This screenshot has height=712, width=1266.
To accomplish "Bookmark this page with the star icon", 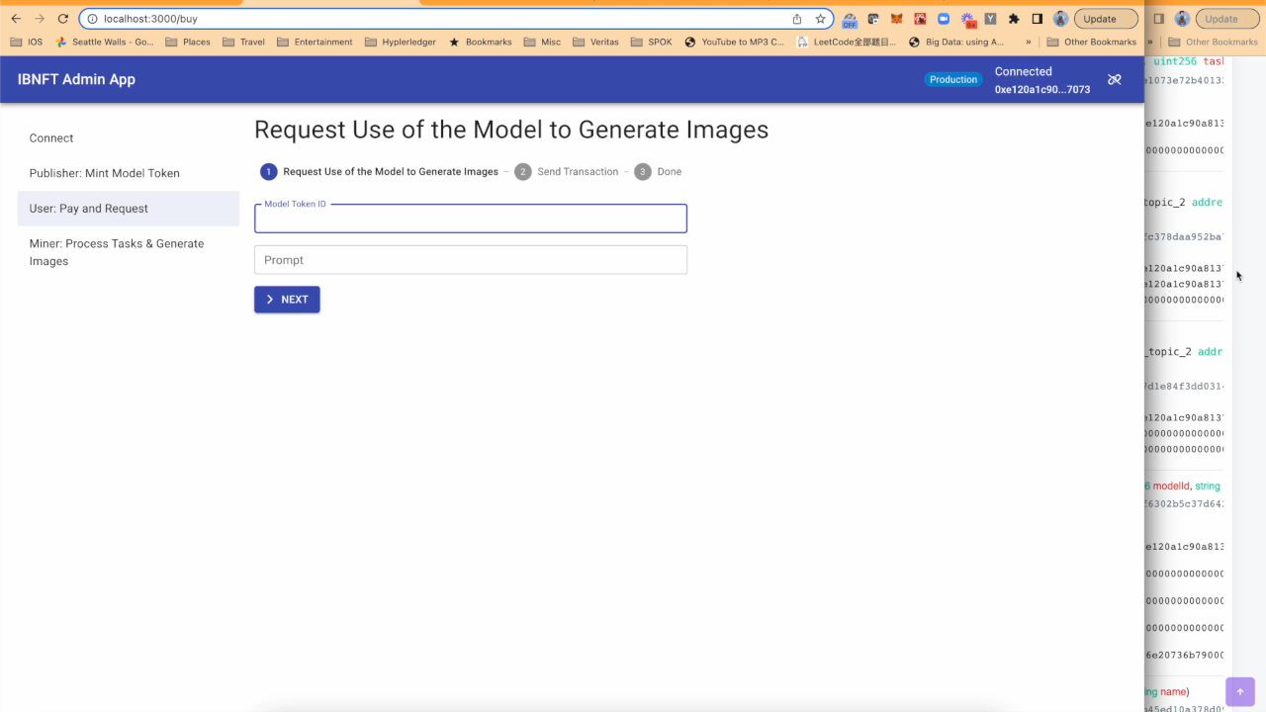I will pyautogui.click(x=820, y=19).
